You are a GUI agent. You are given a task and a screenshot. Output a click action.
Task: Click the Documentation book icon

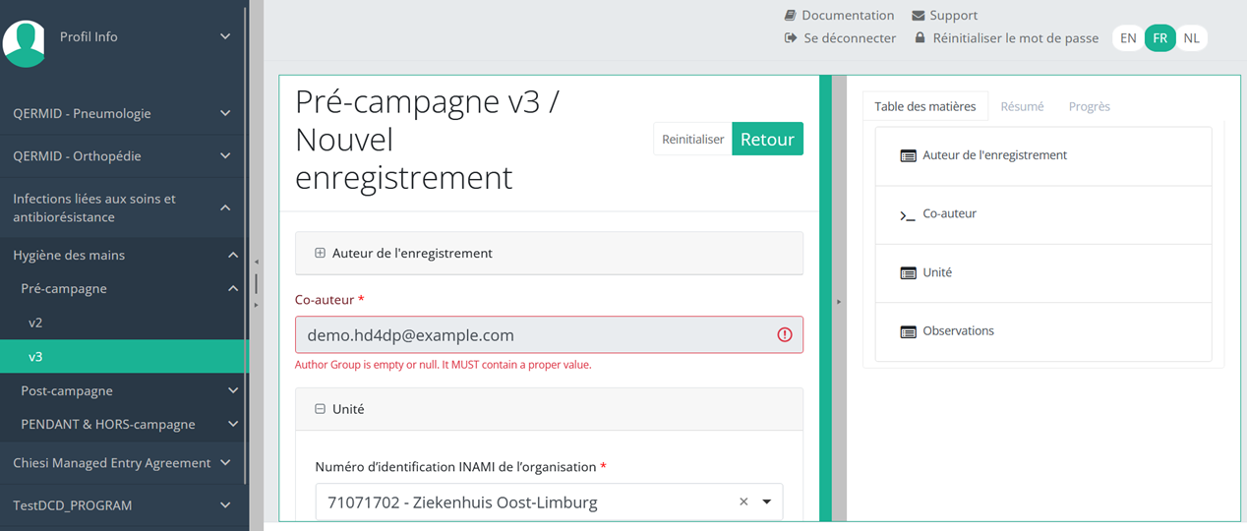[x=790, y=16]
